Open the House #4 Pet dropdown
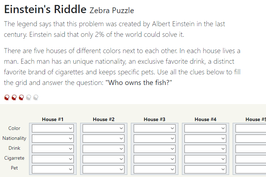266x177 pixels. [x=205, y=169]
